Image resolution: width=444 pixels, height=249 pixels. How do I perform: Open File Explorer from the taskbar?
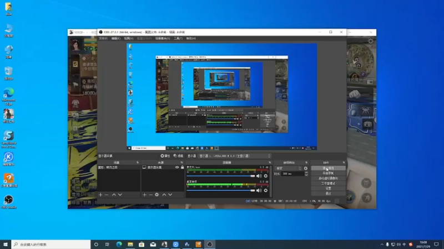click(130, 244)
